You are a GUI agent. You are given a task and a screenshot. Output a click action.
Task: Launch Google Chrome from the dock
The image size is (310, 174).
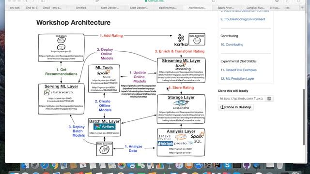point(54,166)
